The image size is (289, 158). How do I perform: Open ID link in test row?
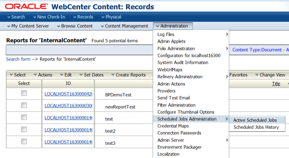tap(68, 118)
